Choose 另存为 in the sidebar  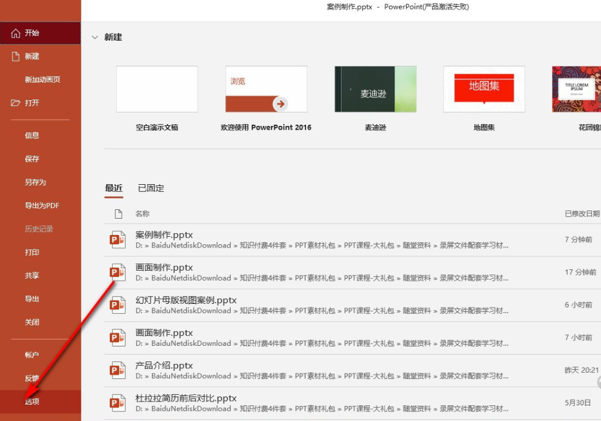tap(40, 182)
